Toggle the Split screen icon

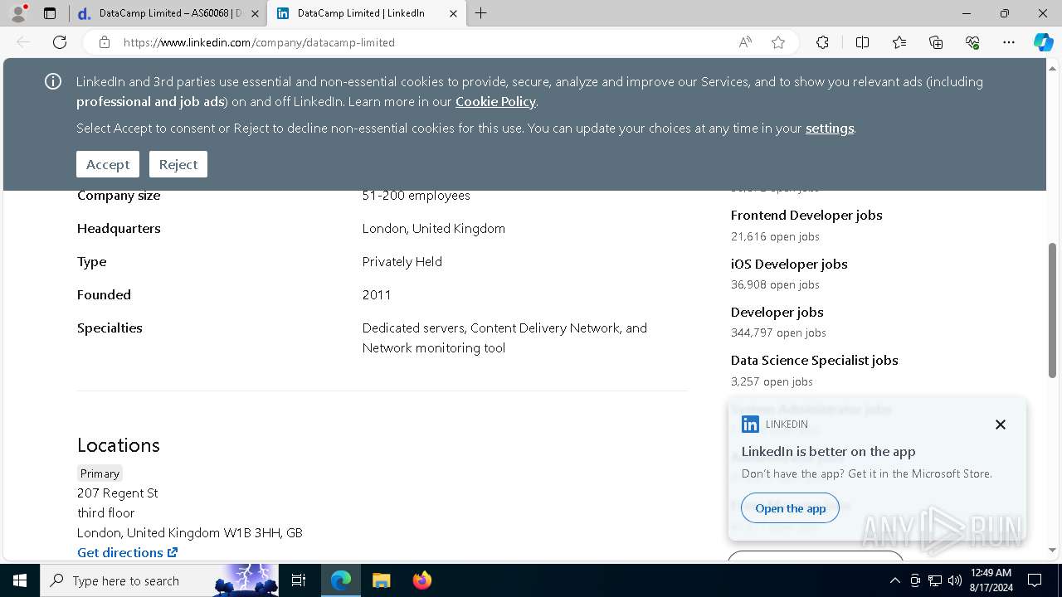click(862, 42)
